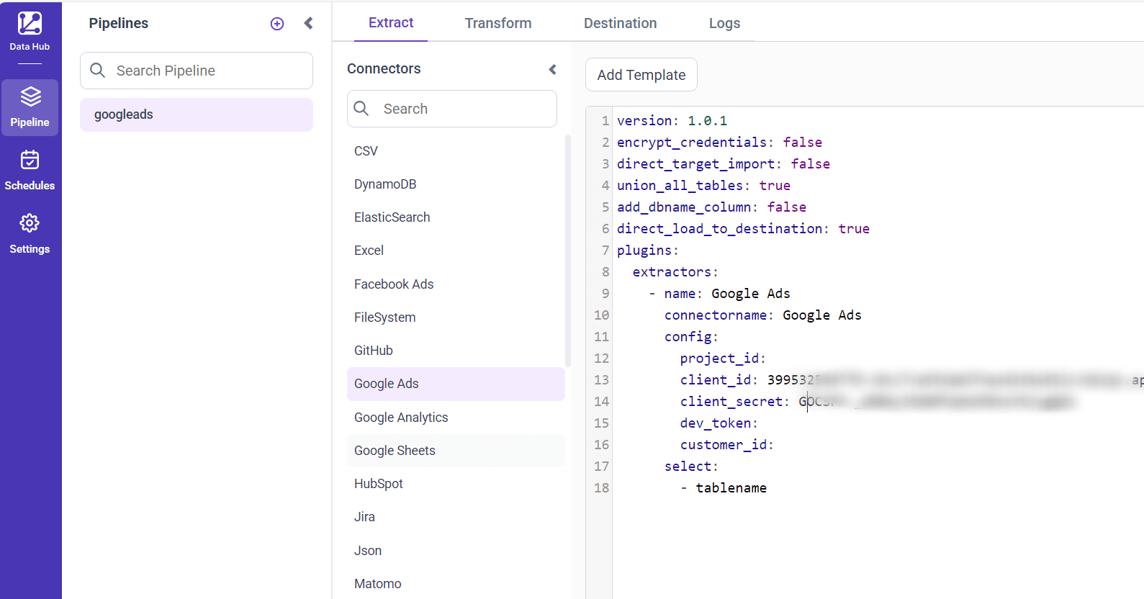
Task: Switch to the Extract tab
Action: (x=391, y=22)
